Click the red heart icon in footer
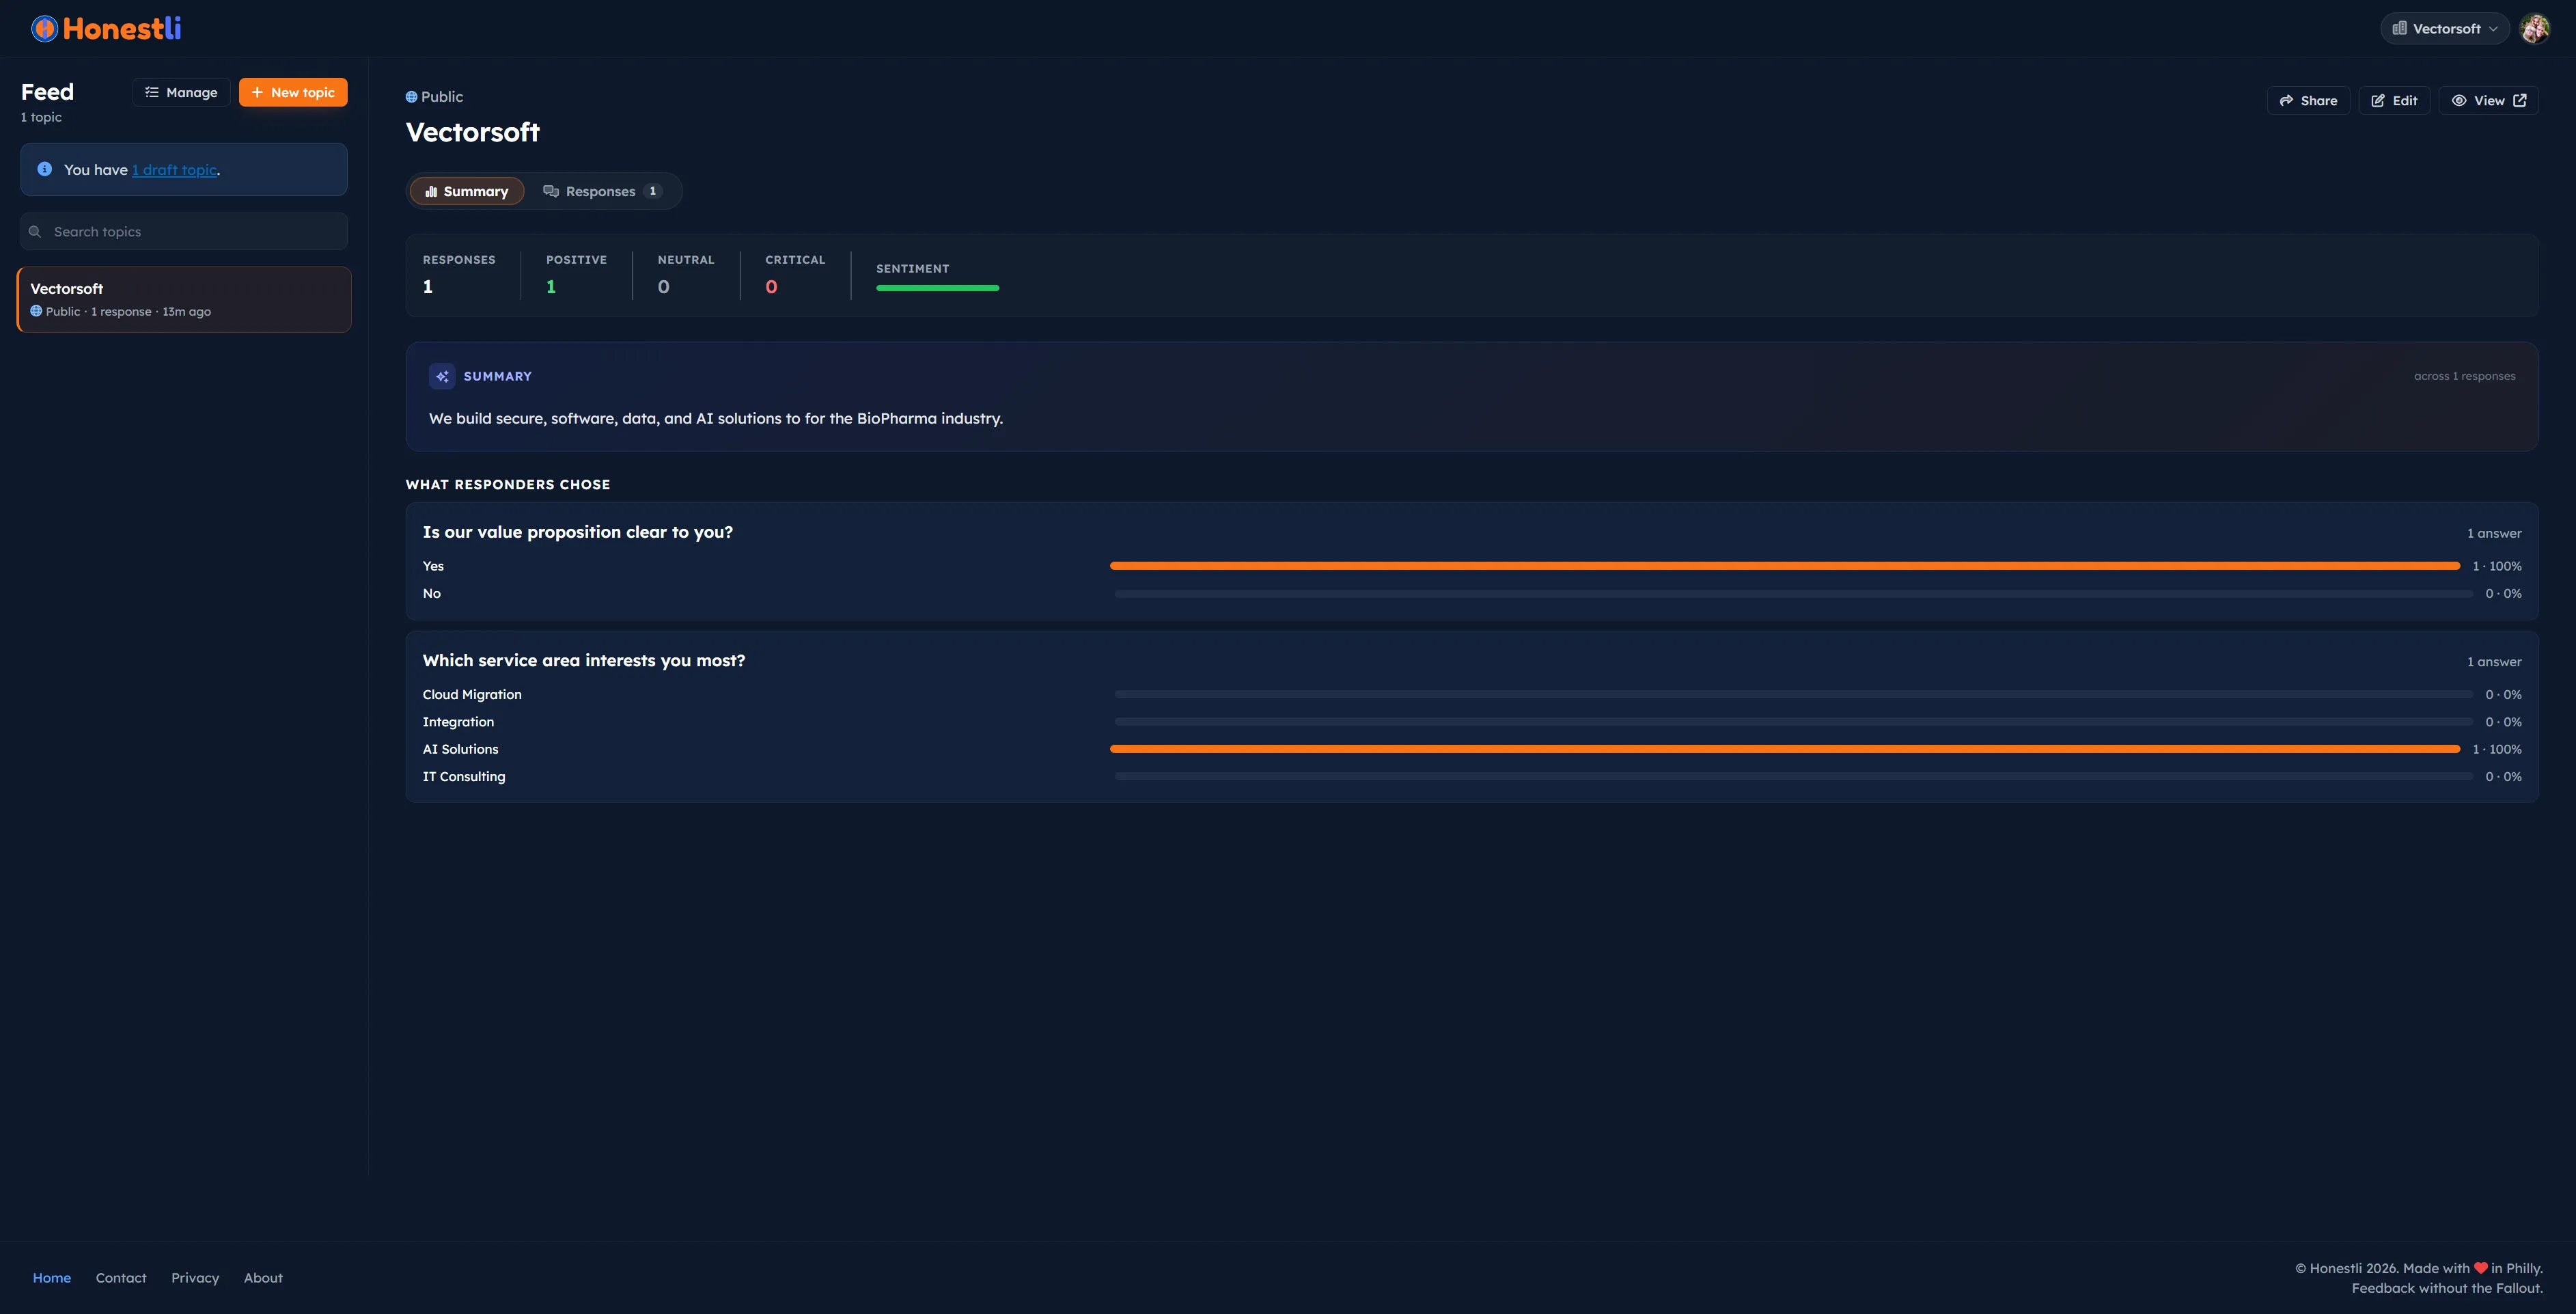This screenshot has height=1314, width=2576. click(2480, 1268)
